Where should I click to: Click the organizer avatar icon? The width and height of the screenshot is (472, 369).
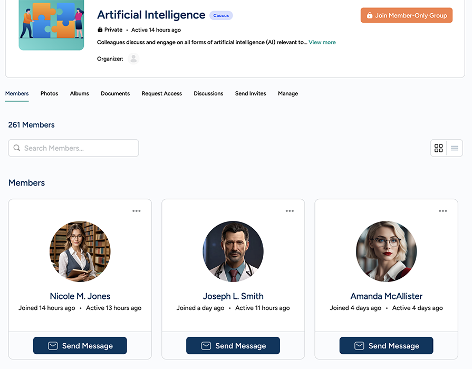(x=133, y=59)
